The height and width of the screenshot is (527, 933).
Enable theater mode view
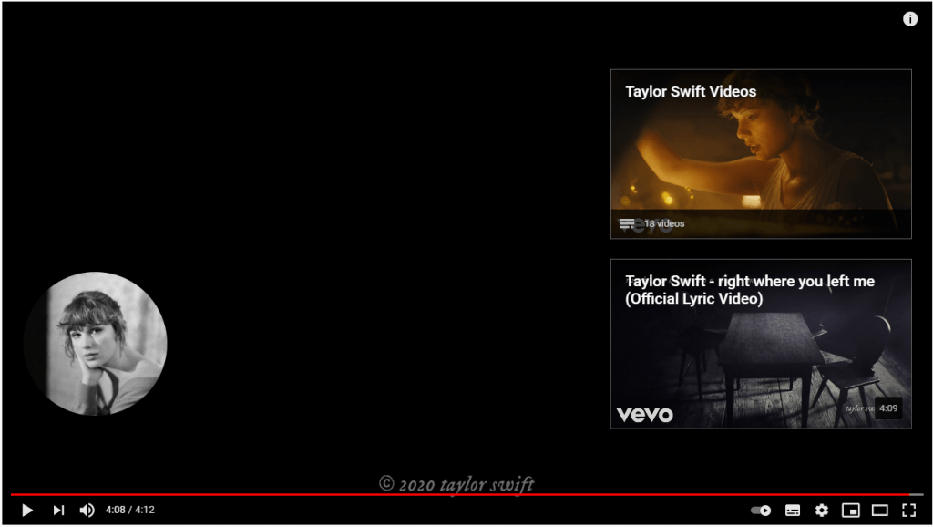(x=880, y=511)
